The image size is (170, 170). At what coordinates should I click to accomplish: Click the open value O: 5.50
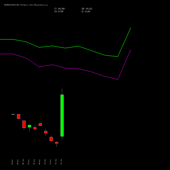pyautogui.click(x=59, y=12)
